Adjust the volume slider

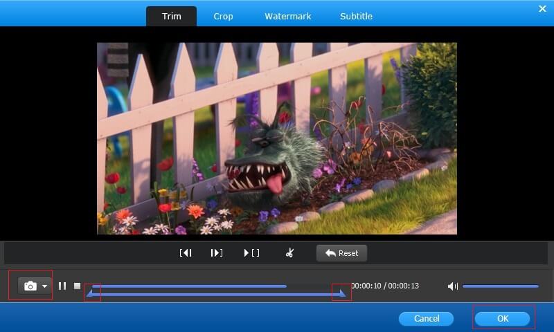click(x=501, y=286)
